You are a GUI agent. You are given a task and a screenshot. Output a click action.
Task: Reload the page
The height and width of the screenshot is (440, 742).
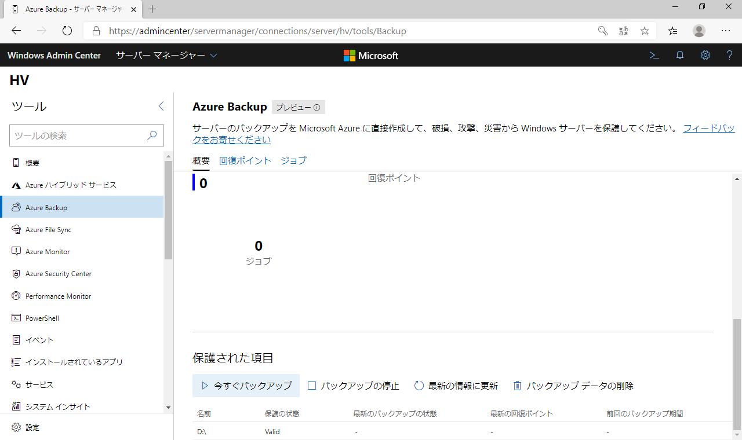(67, 31)
